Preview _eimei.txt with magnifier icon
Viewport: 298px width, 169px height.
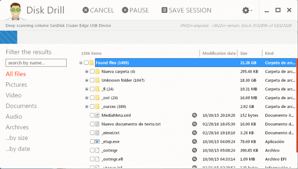pyautogui.click(x=195, y=133)
